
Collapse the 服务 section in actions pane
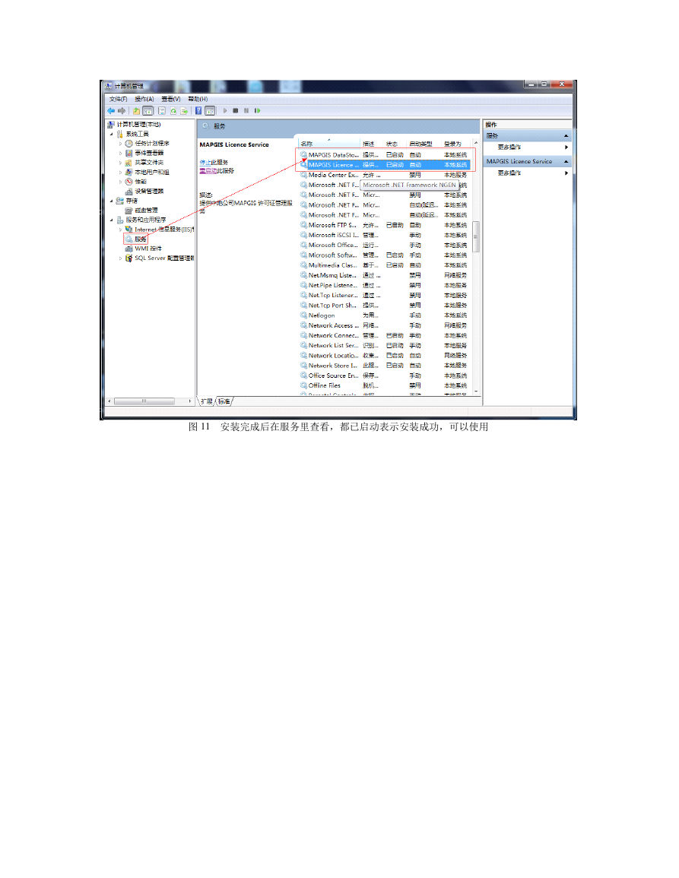[566, 135]
